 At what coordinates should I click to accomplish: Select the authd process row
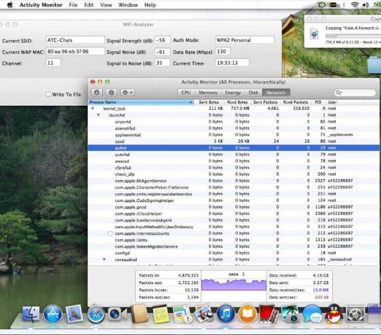(x=233, y=148)
